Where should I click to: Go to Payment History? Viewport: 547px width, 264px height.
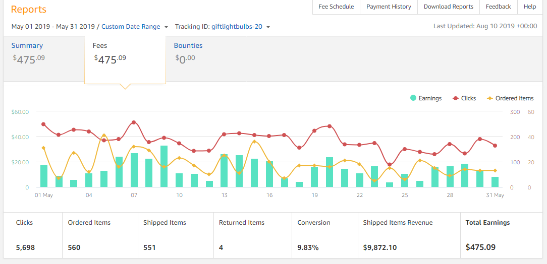point(389,7)
